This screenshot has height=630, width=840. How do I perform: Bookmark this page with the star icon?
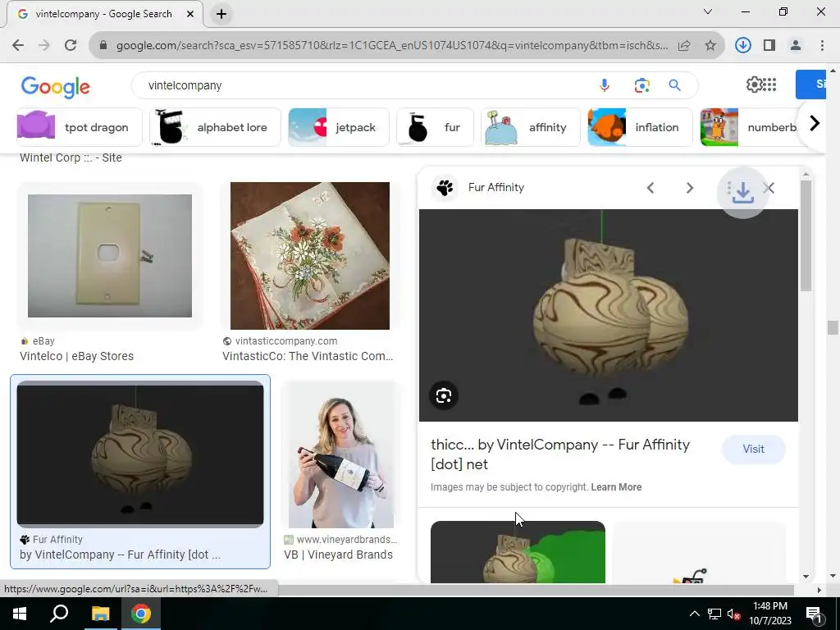[x=710, y=46]
